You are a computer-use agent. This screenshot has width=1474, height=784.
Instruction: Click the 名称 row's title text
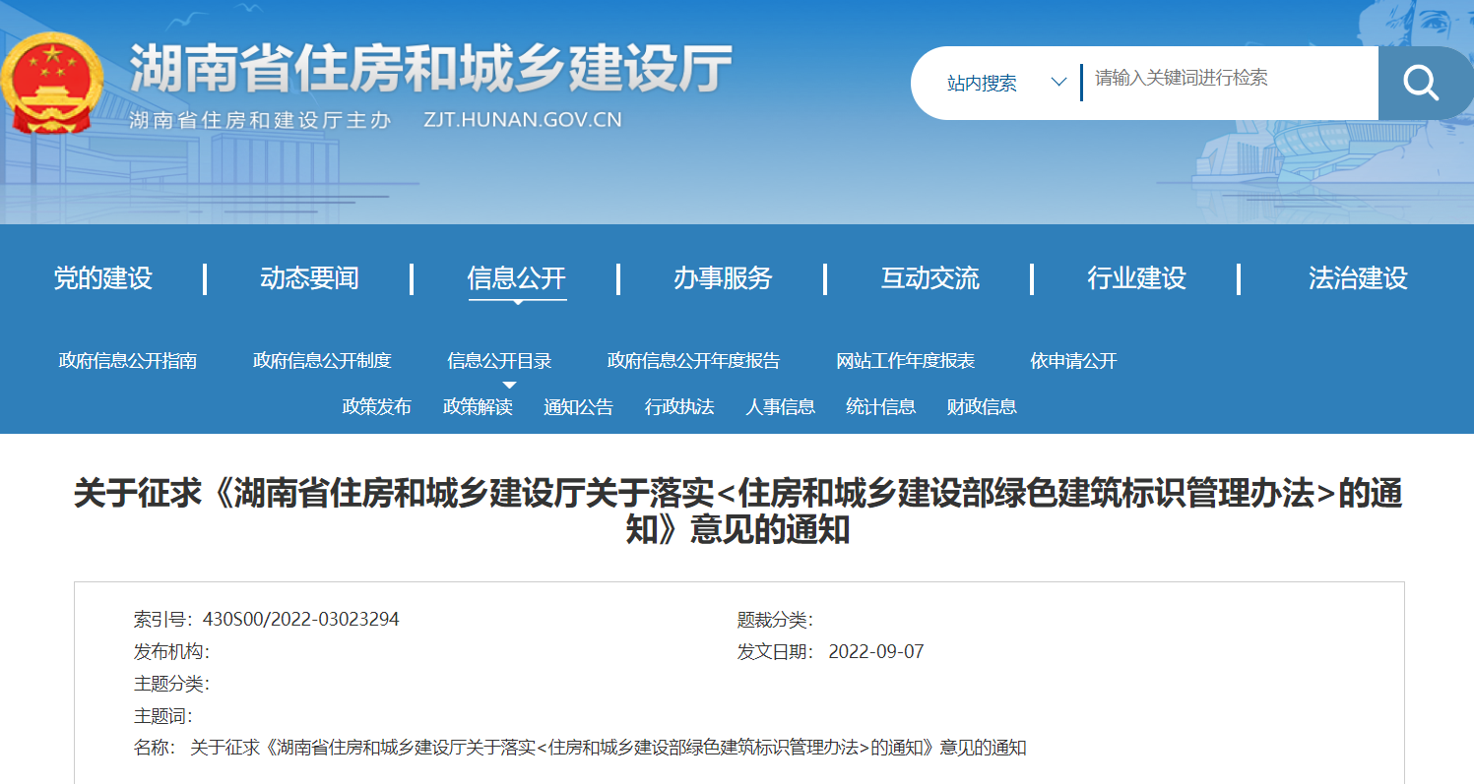[x=609, y=748]
